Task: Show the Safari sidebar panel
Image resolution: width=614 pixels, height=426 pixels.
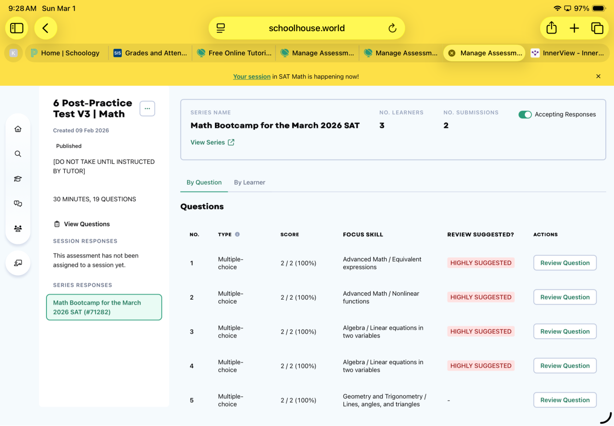Action: (x=17, y=28)
